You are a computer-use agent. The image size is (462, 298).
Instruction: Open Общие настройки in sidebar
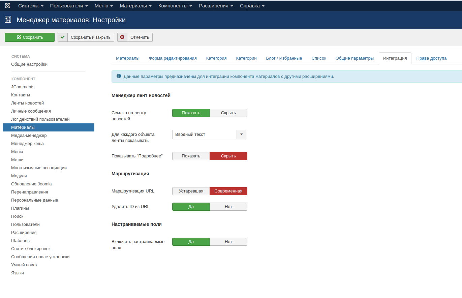click(29, 64)
